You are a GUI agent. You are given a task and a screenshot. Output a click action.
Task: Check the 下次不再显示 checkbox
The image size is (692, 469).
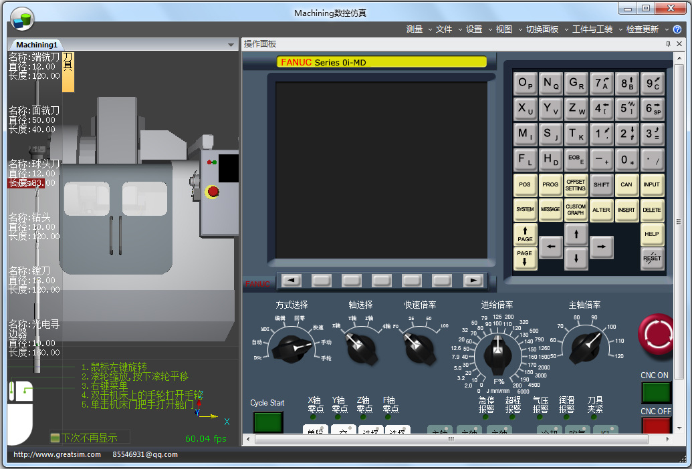point(55,438)
